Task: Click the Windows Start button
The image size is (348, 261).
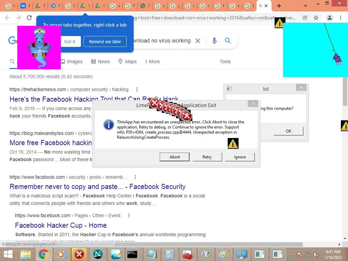Action: (8, 254)
